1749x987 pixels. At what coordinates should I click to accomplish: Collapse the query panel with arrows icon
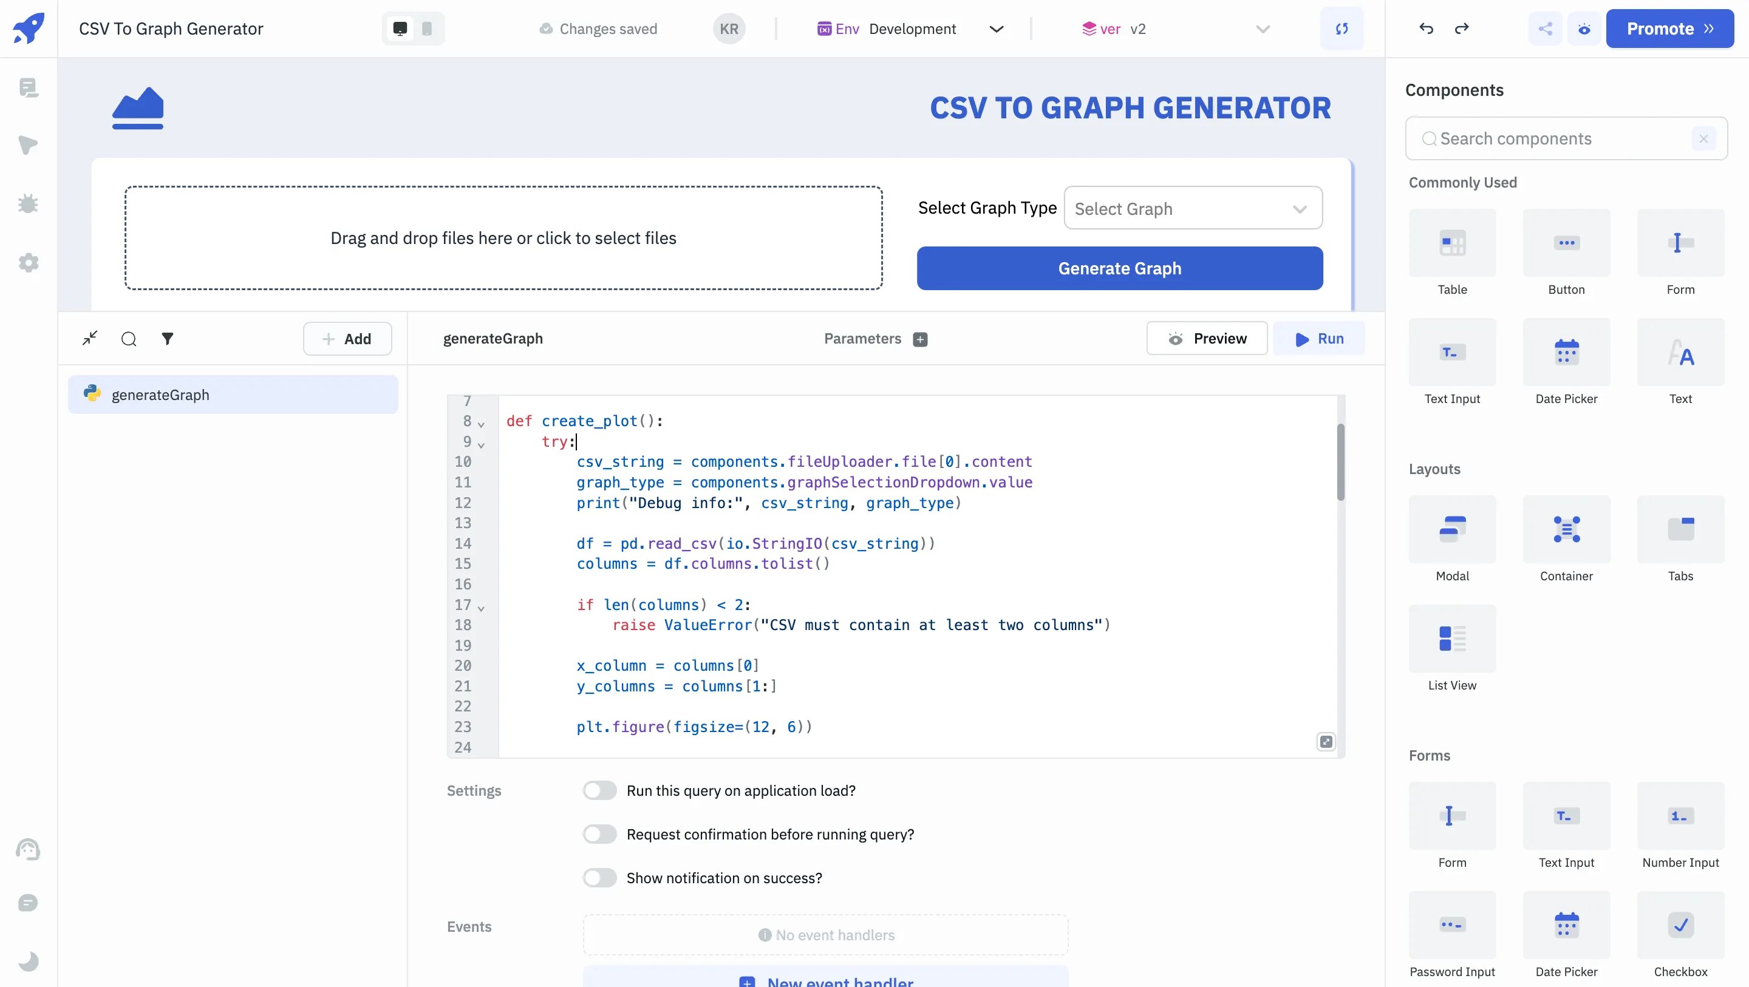[x=90, y=339]
